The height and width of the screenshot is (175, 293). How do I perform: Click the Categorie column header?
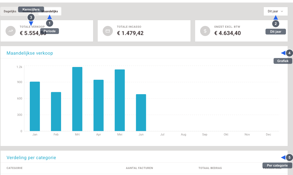[15, 168]
